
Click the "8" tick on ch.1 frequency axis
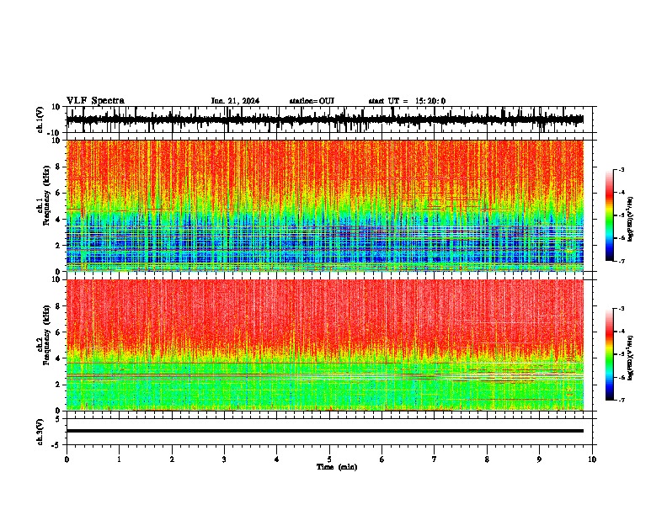click(x=58, y=167)
